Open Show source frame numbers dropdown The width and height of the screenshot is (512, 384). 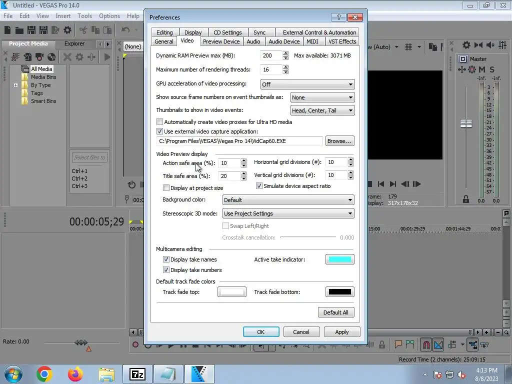point(322,97)
